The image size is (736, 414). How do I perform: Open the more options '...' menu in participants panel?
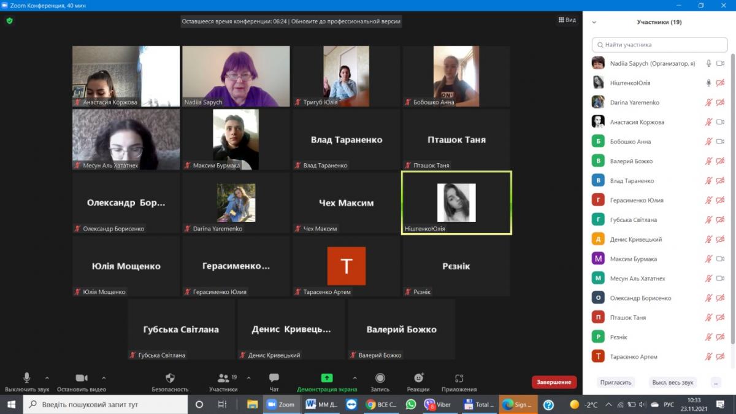point(716,382)
